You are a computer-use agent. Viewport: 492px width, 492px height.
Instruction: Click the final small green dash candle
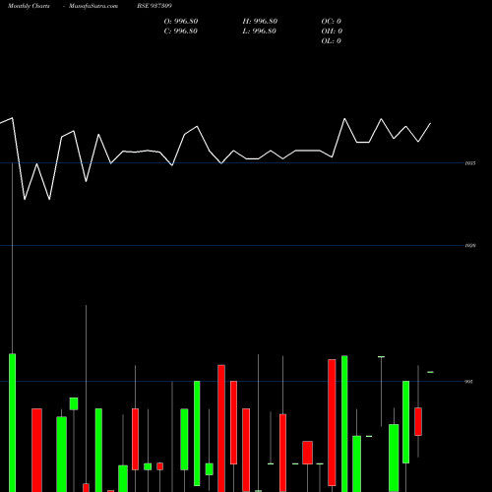430,372
